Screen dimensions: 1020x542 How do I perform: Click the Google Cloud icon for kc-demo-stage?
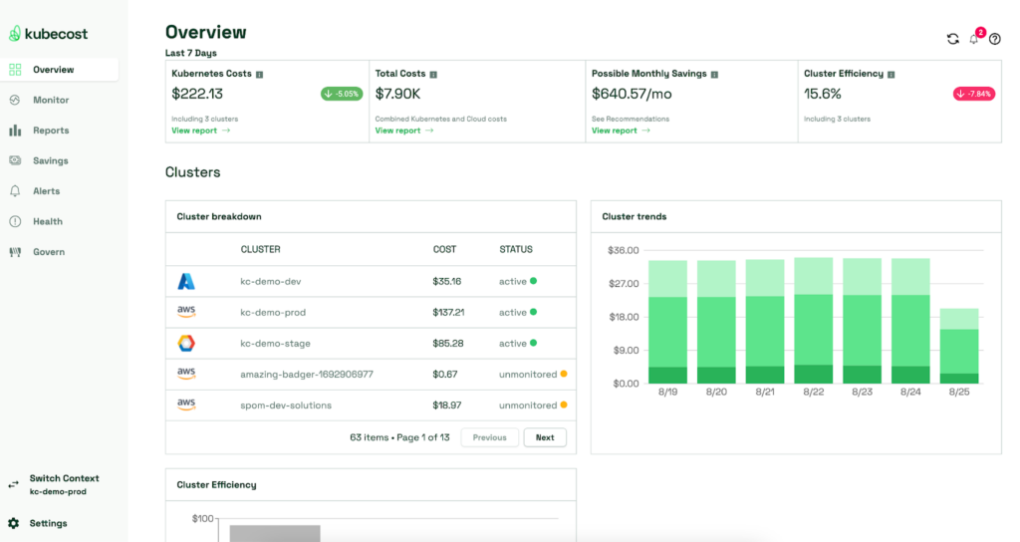tap(186, 343)
